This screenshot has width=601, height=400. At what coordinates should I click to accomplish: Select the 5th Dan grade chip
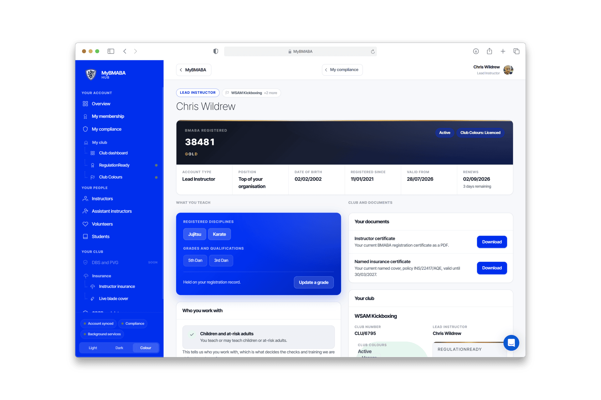(x=195, y=261)
